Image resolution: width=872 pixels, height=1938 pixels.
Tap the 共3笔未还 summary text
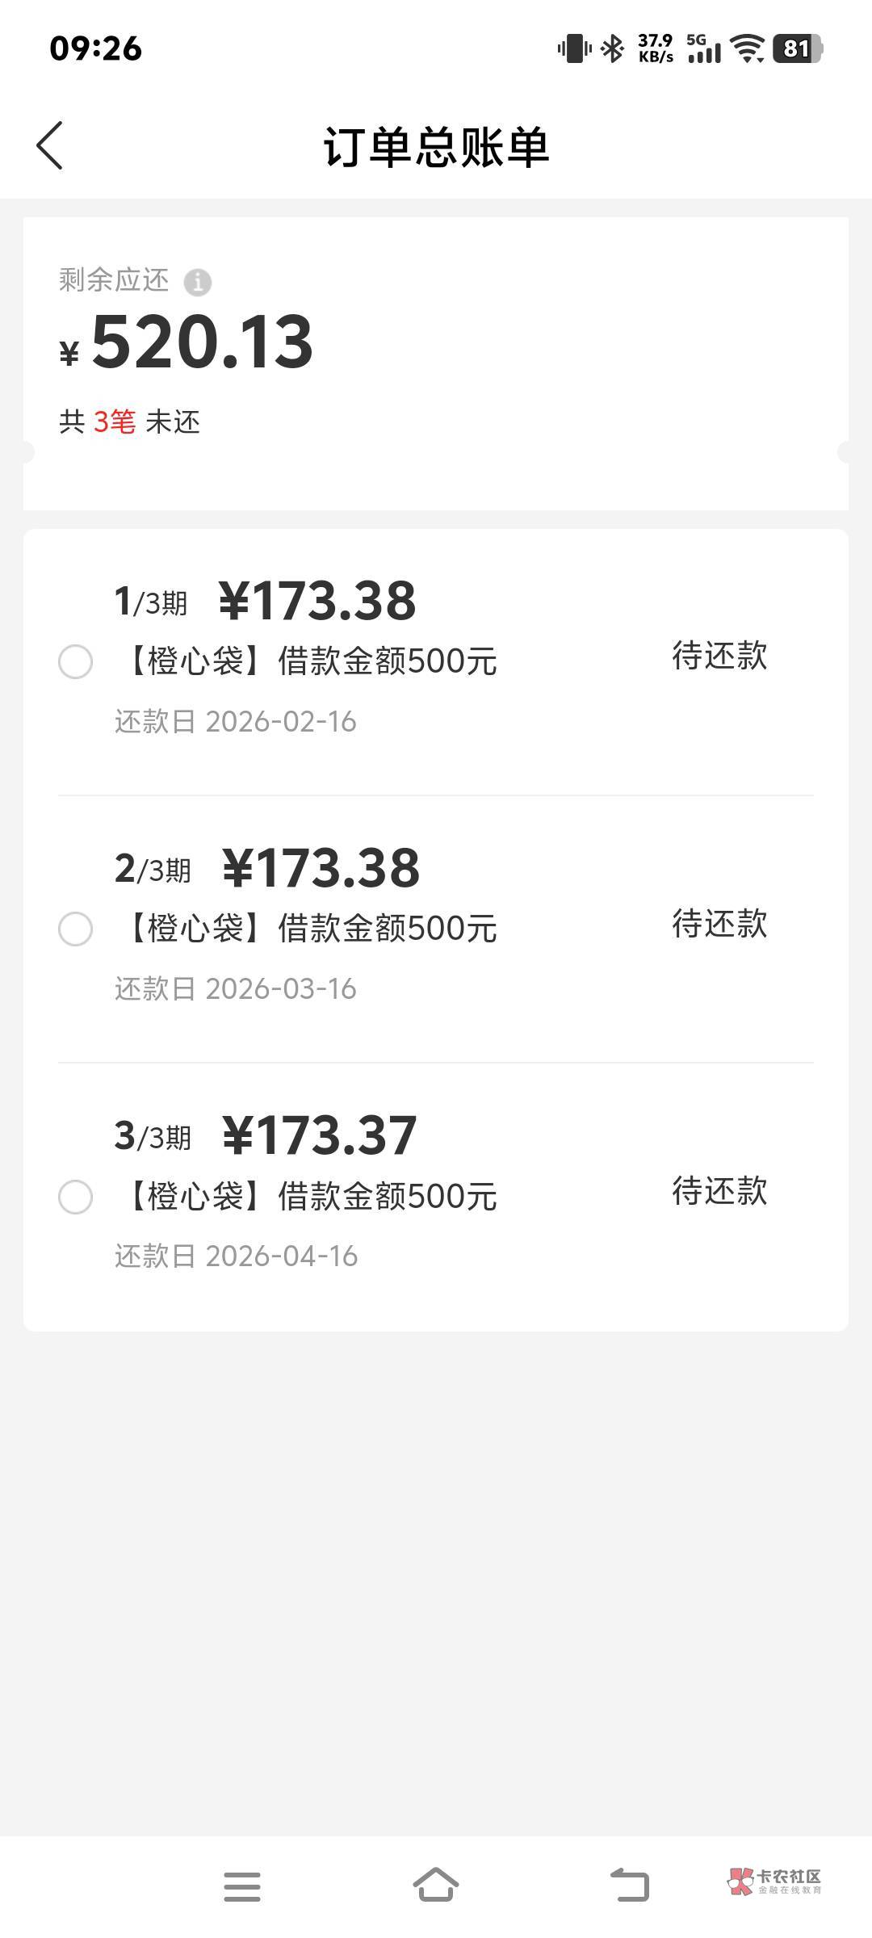(x=129, y=422)
